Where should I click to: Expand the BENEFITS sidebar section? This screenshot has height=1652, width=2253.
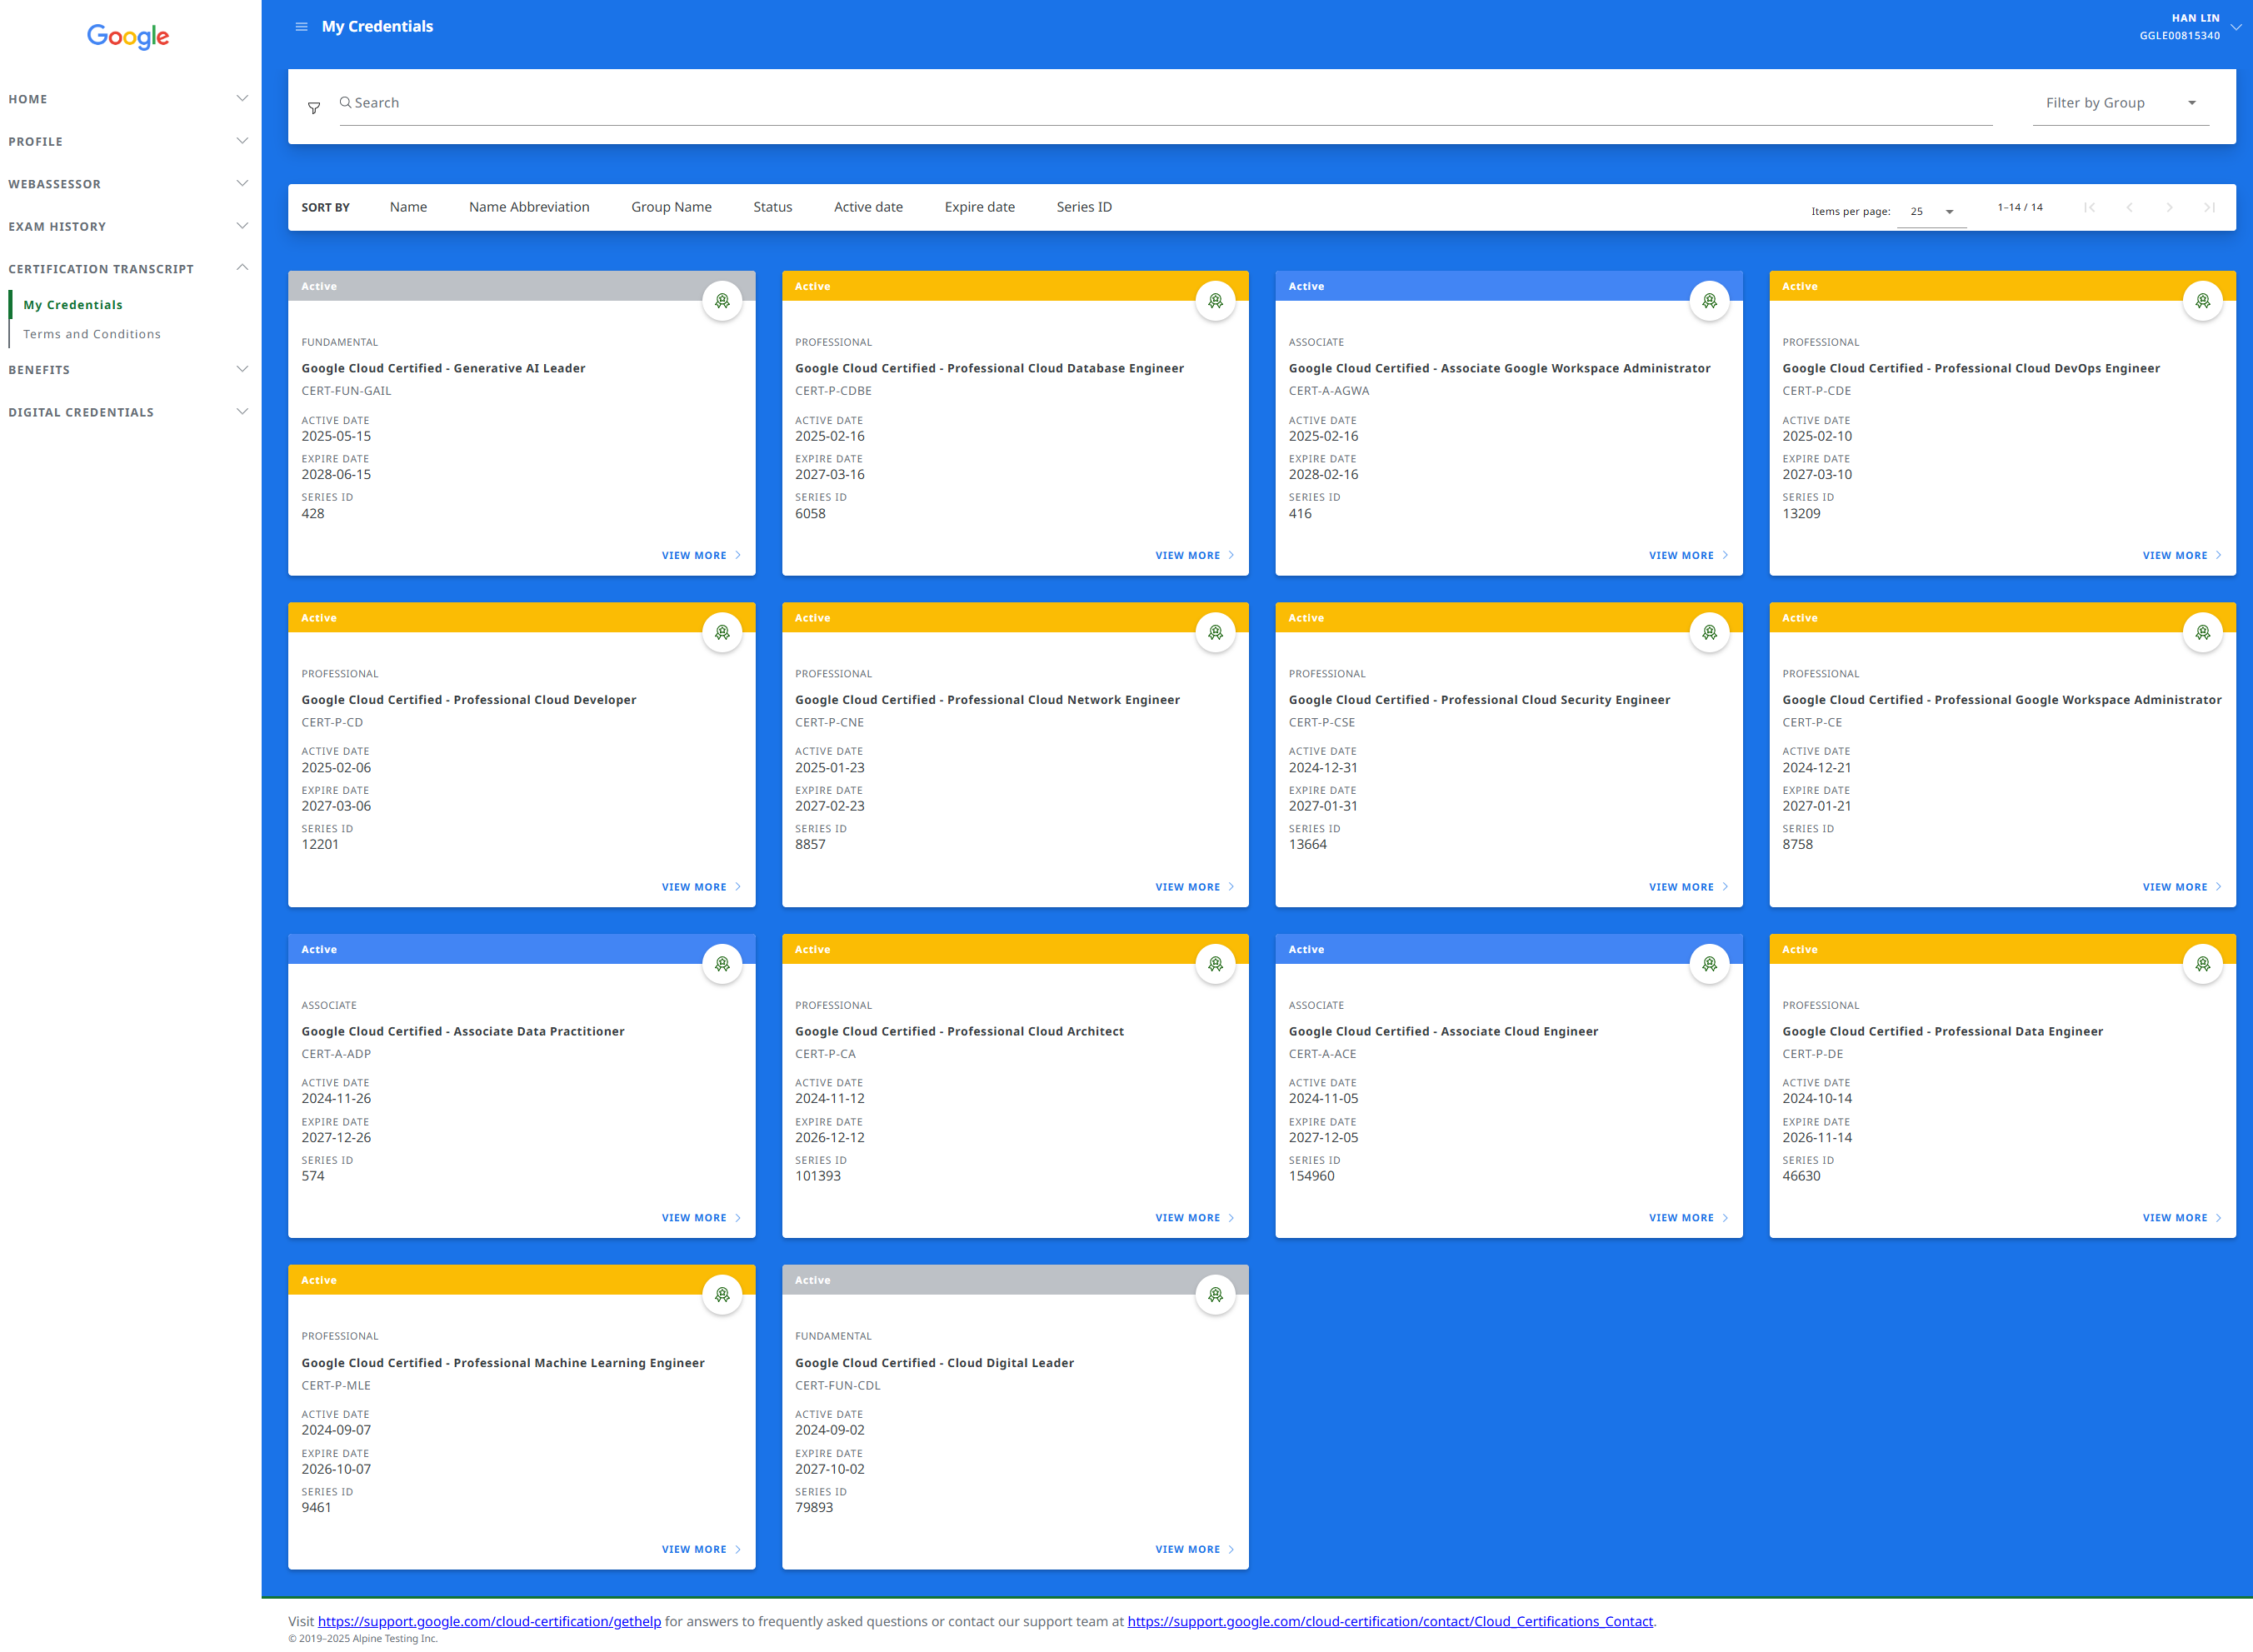click(x=128, y=369)
